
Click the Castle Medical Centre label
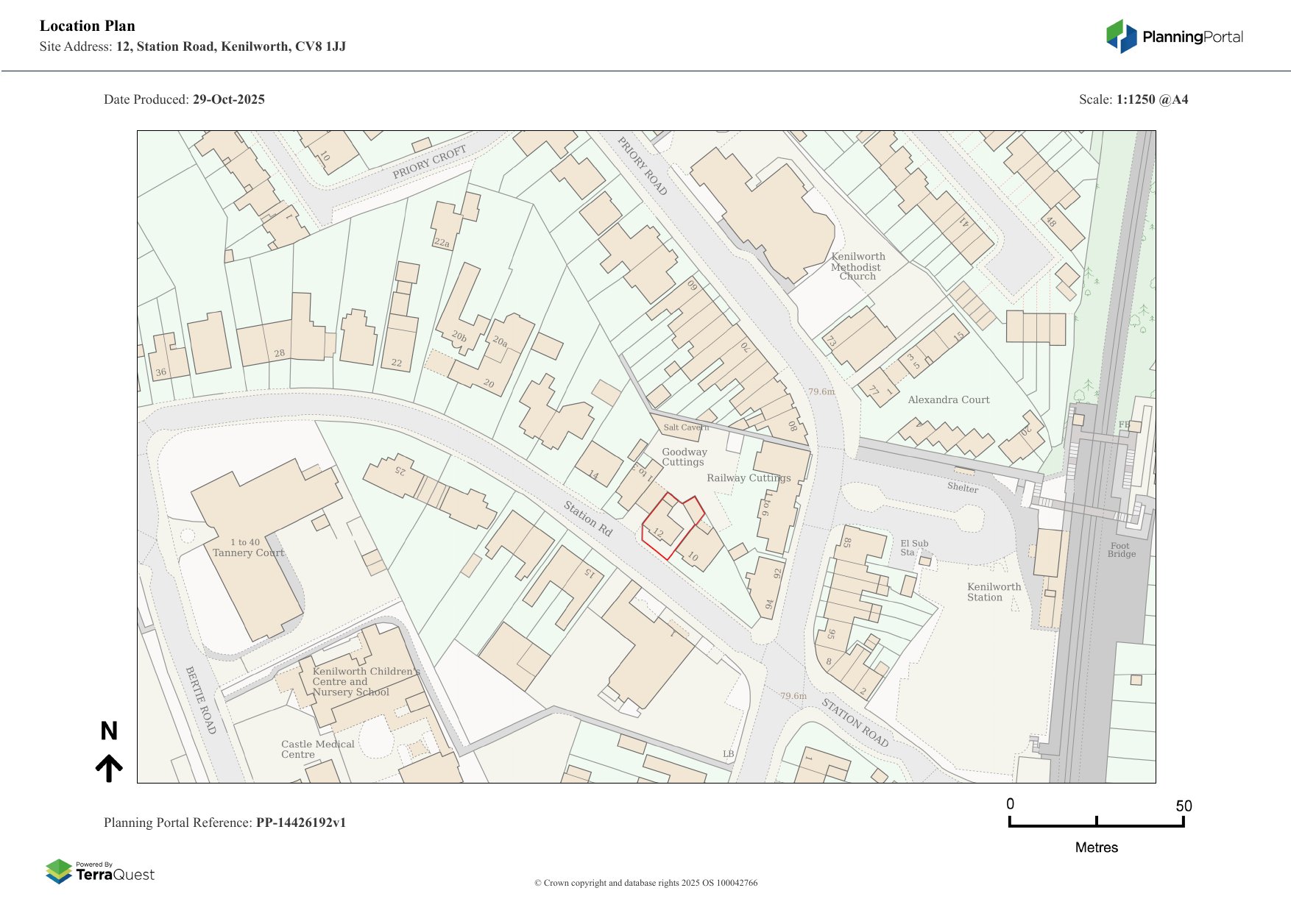[x=317, y=749]
